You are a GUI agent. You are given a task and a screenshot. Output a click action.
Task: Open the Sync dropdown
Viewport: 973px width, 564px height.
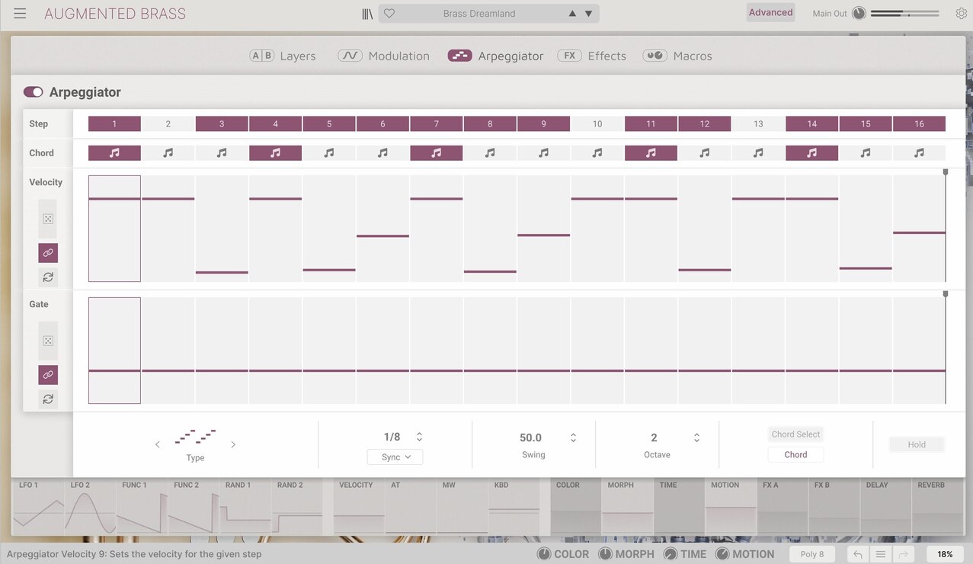coord(394,457)
